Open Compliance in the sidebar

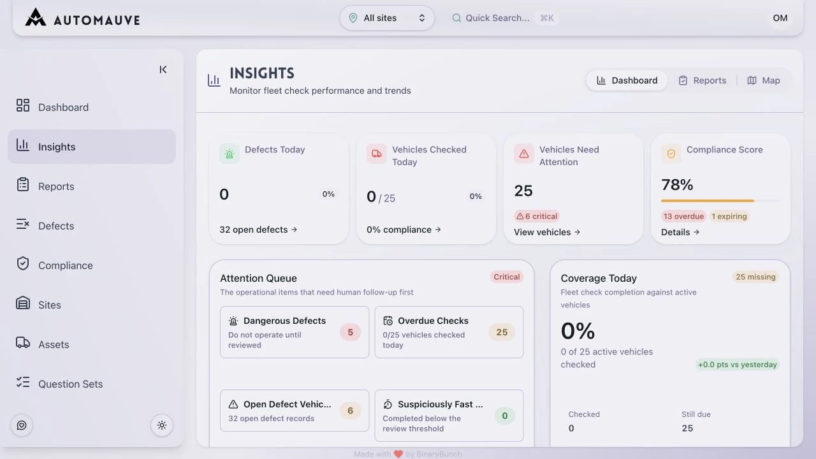coord(92,265)
